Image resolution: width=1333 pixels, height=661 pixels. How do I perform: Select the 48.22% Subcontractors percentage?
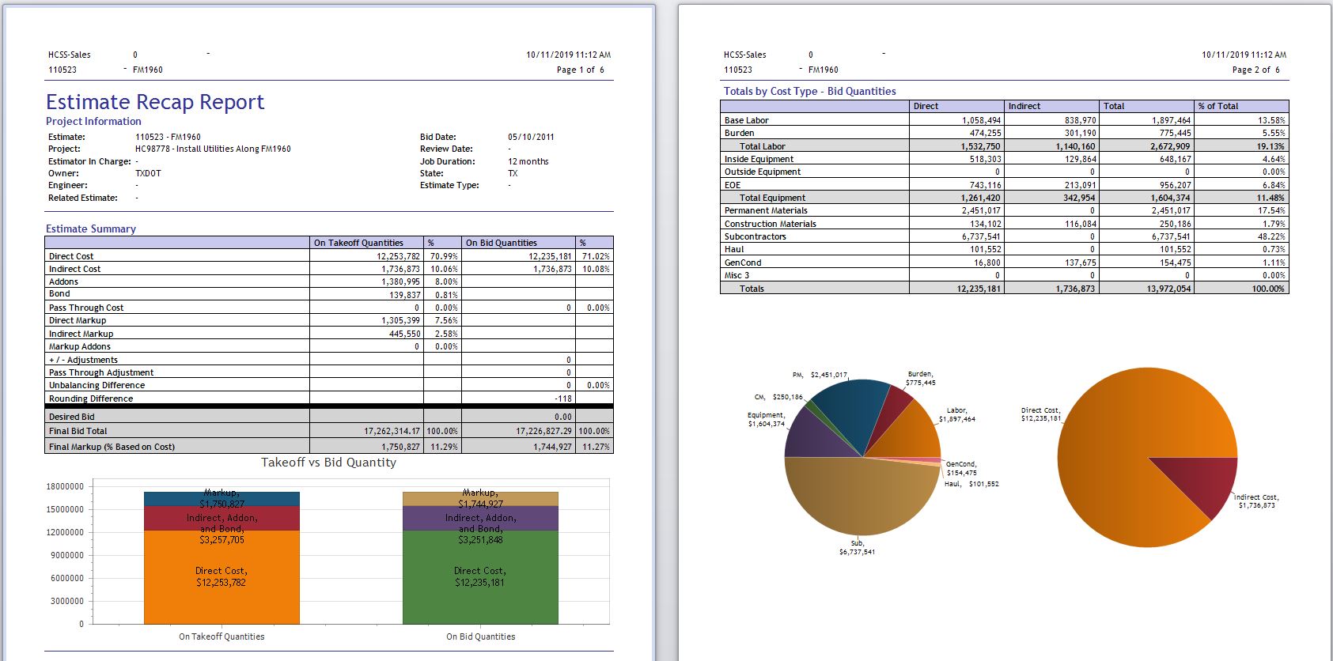pyautogui.click(x=1271, y=236)
